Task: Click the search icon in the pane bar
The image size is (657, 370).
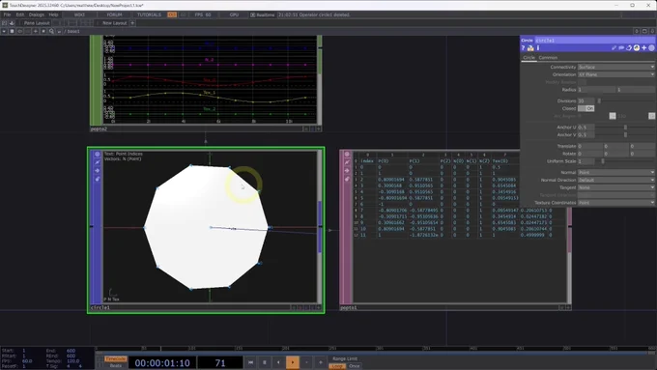Action: click(51, 32)
